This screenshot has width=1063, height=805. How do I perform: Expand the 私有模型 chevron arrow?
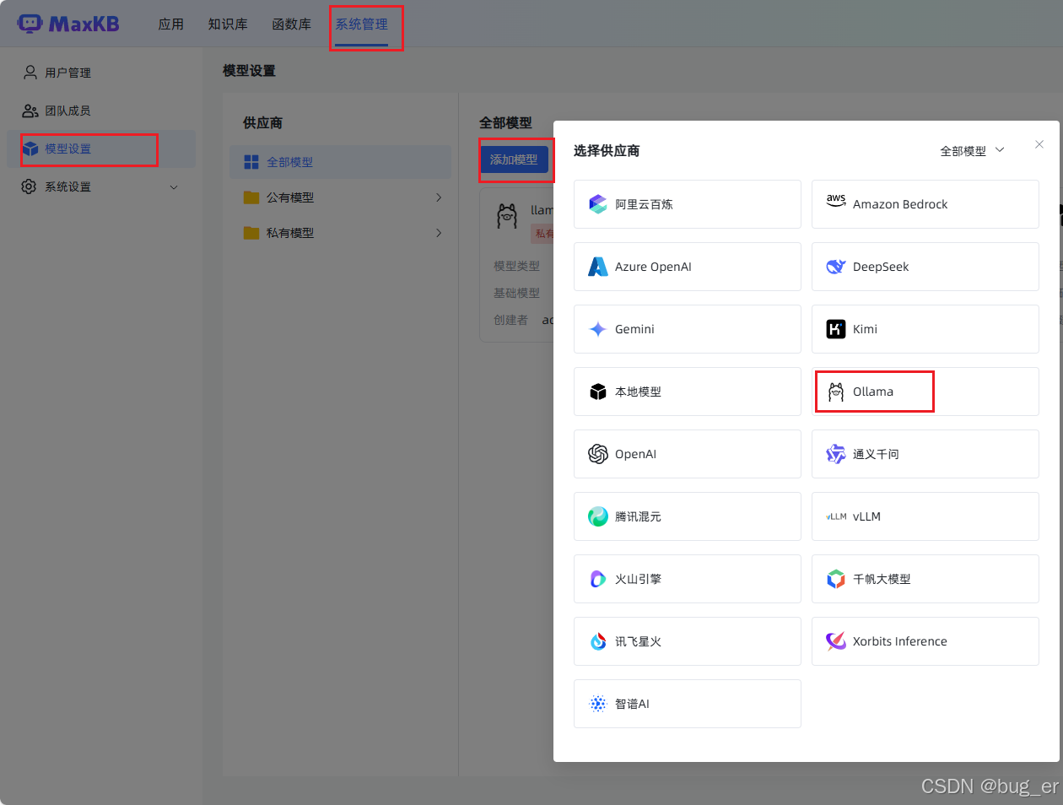(x=439, y=233)
